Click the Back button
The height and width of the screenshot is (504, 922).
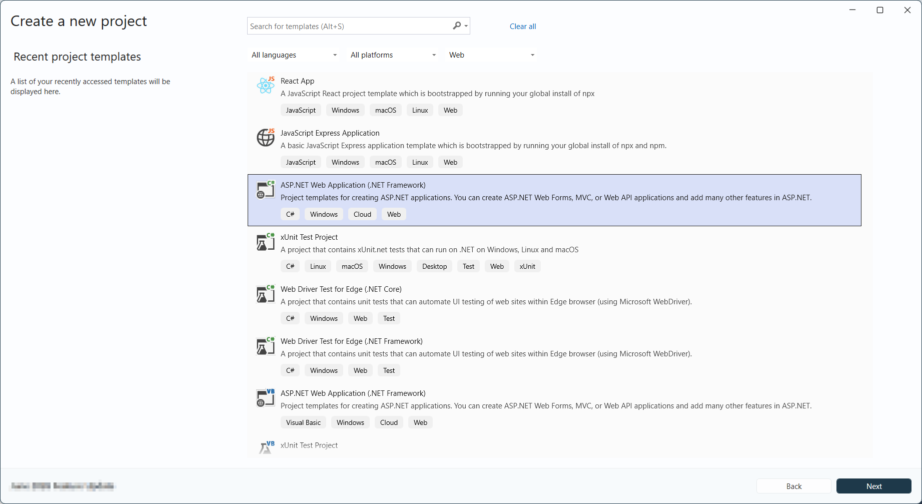[794, 486]
